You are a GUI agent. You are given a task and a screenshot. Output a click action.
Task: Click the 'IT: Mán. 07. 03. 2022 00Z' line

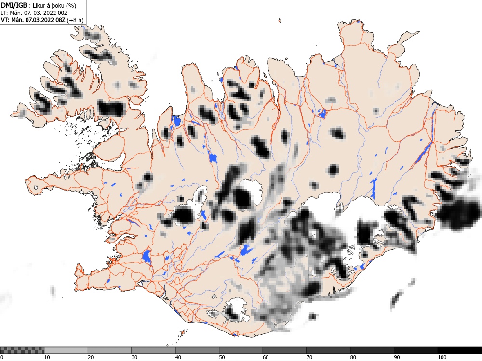coord(34,13)
